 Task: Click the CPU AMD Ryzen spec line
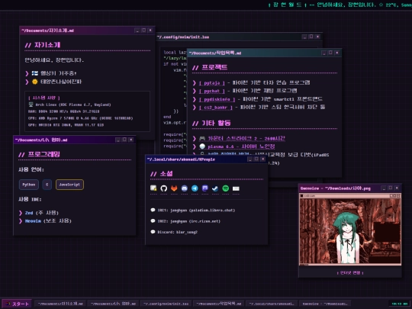click(x=80, y=118)
